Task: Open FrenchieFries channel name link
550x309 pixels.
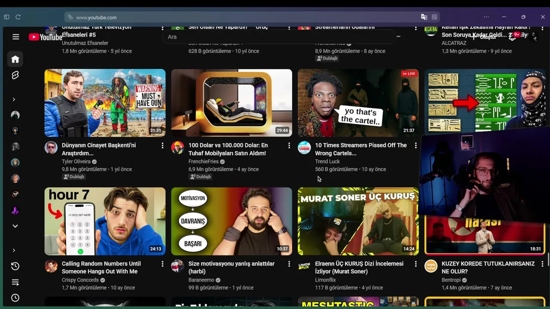Action: pos(203,161)
